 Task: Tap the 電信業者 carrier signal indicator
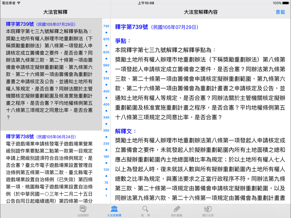click(x=9, y=3)
